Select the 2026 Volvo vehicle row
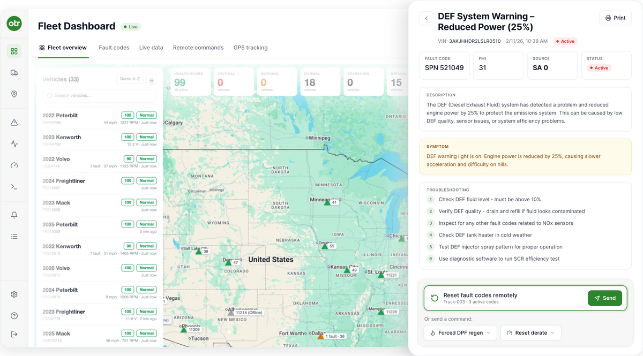This screenshot has height=356, width=643. (100, 271)
